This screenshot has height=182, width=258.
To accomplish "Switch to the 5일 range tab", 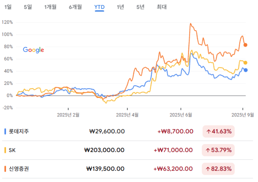I will [28, 7].
